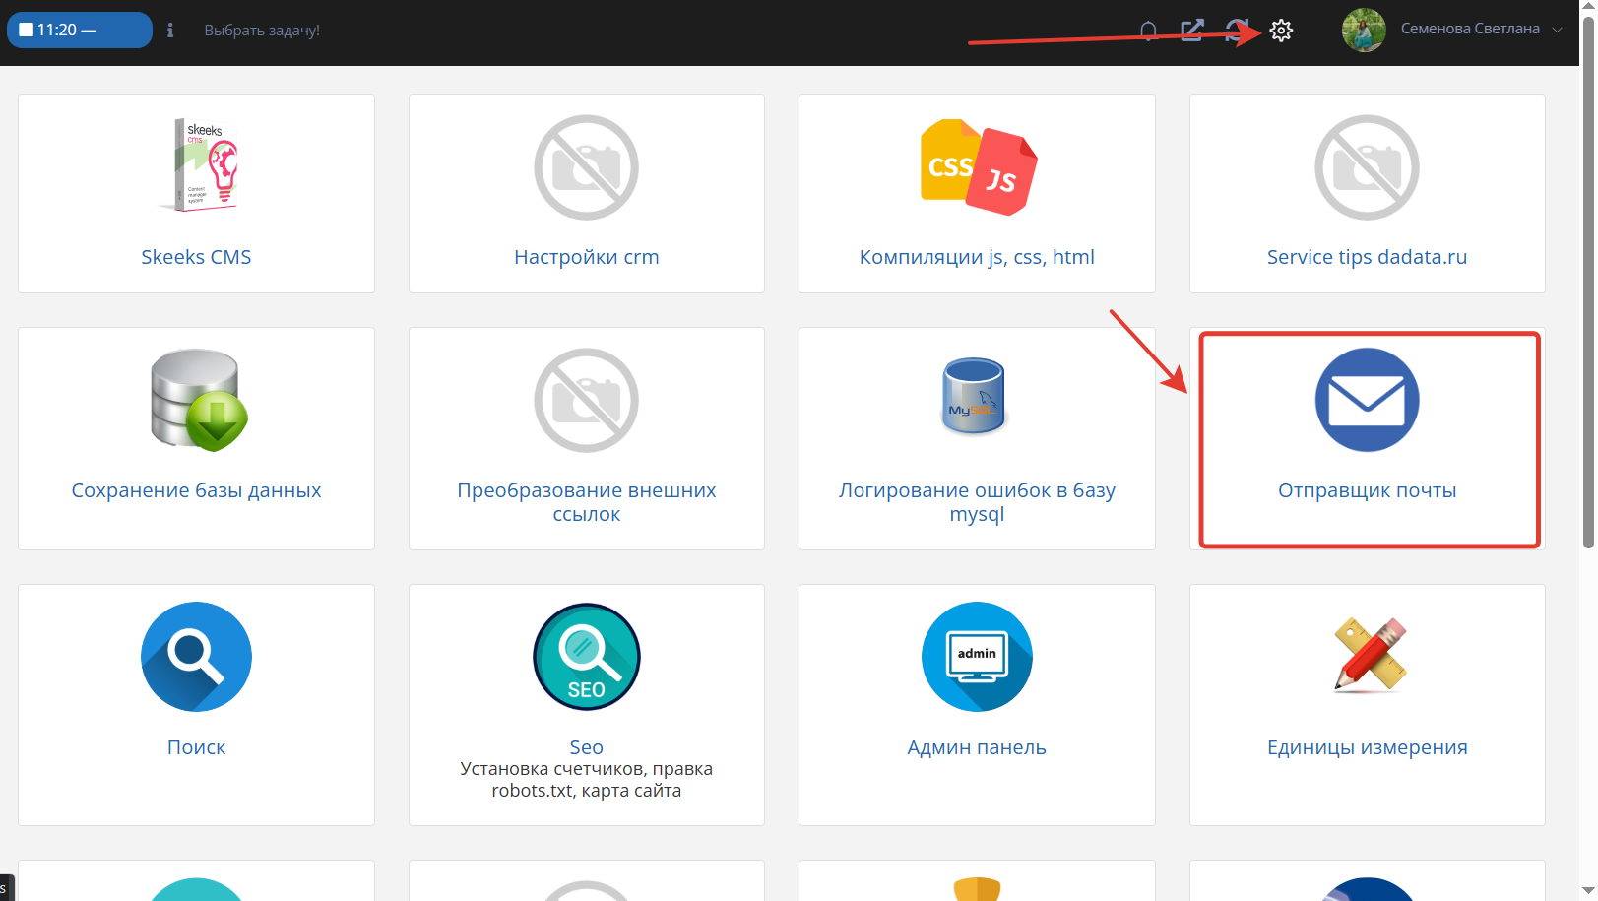This screenshot has width=1598, height=901.
Task: Open the Поиск settings link
Action: pyautogui.click(x=196, y=747)
